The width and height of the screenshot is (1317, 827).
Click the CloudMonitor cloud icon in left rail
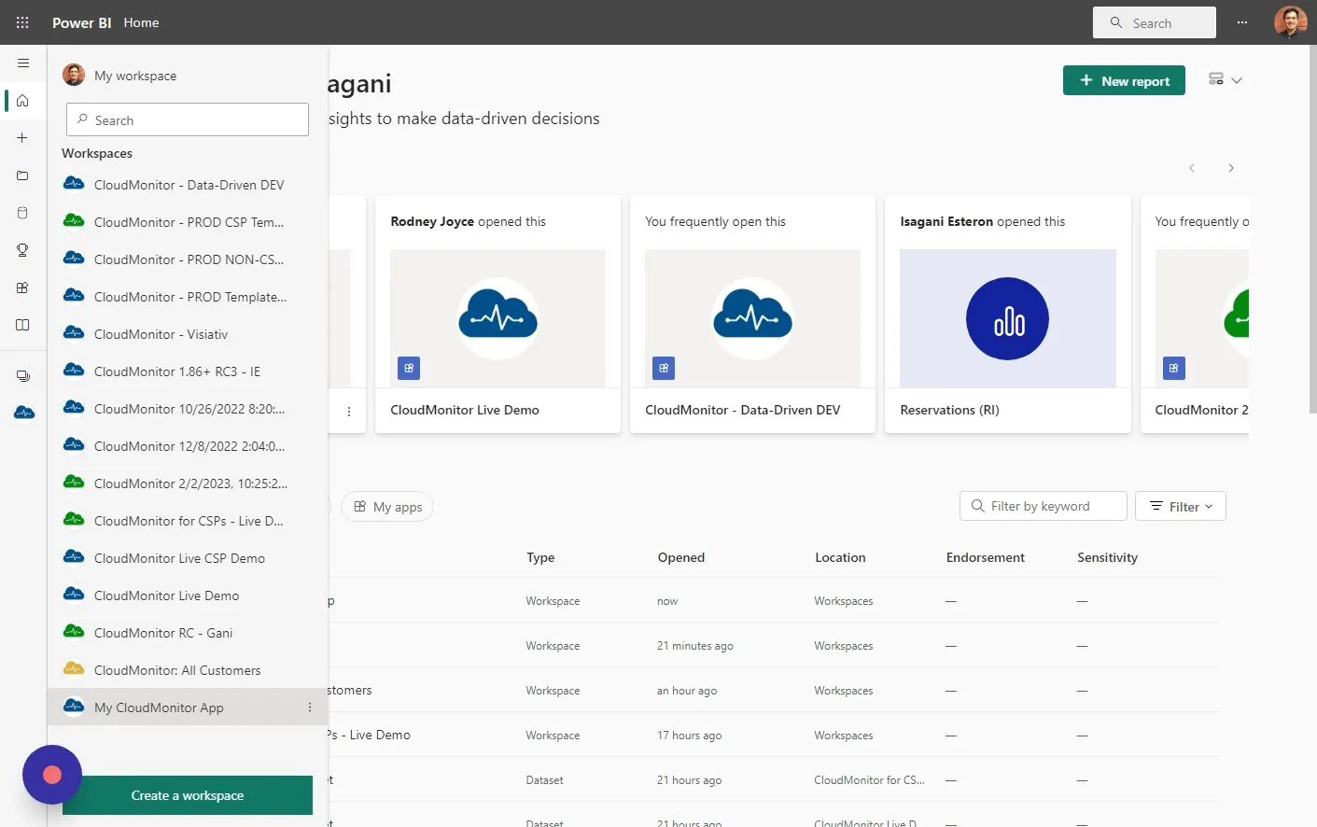tap(24, 413)
